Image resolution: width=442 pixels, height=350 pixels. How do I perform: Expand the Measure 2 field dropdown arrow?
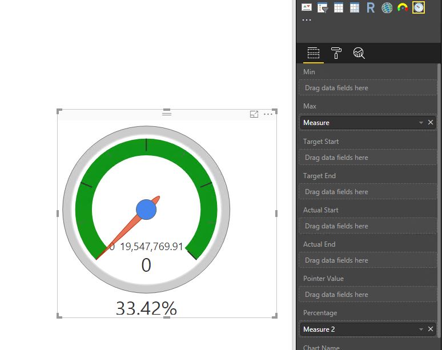click(x=421, y=329)
